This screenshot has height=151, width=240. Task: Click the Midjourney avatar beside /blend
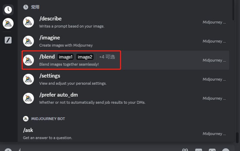pyautogui.click(x=28, y=60)
